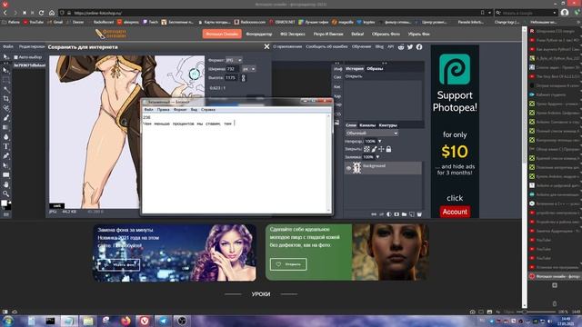Select the Rectangle shape tool
The height and width of the screenshot is (327, 582).
coord(6,175)
